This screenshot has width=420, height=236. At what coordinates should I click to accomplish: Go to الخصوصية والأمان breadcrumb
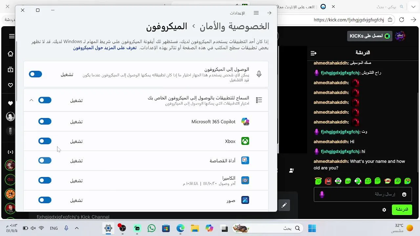(x=235, y=26)
